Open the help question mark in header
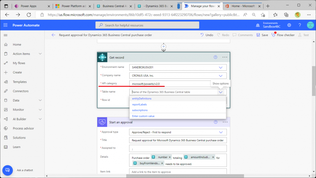The height and width of the screenshot is (178, 316). [300, 25]
